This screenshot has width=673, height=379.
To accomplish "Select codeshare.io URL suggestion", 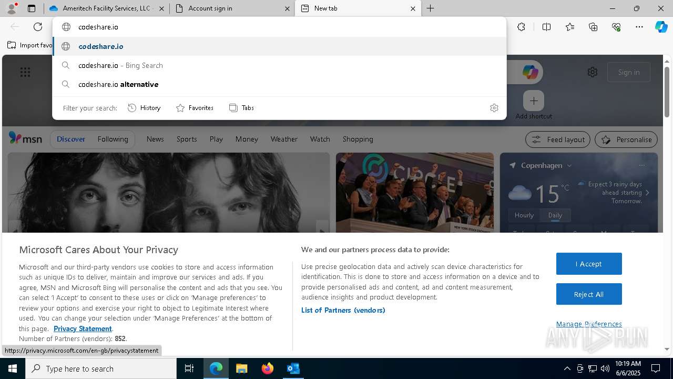I will pyautogui.click(x=279, y=46).
